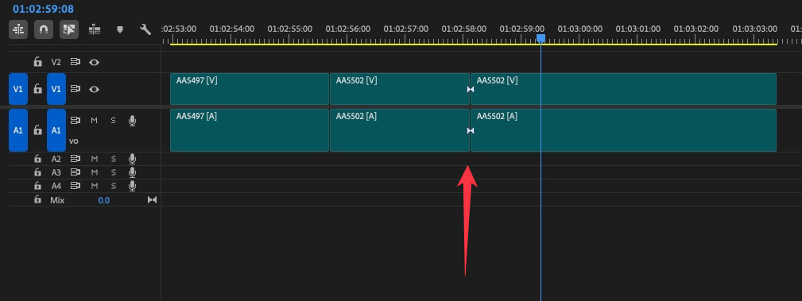Image resolution: width=802 pixels, height=301 pixels.
Task: Toggle A4 sync lock icon
Action: click(x=76, y=186)
